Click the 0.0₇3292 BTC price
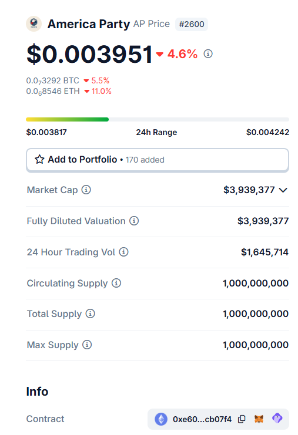The width and height of the screenshot is (298, 435). point(53,81)
